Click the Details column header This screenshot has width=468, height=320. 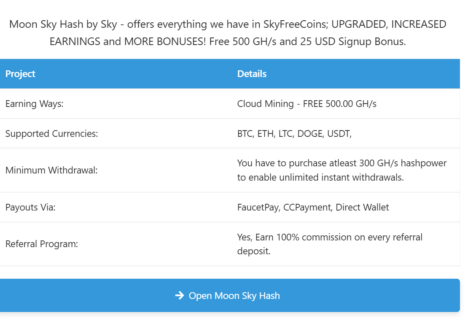(x=252, y=74)
